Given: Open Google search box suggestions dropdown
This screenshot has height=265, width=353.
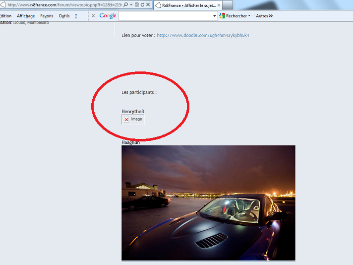Looking at the screenshot, I should coord(215,16).
